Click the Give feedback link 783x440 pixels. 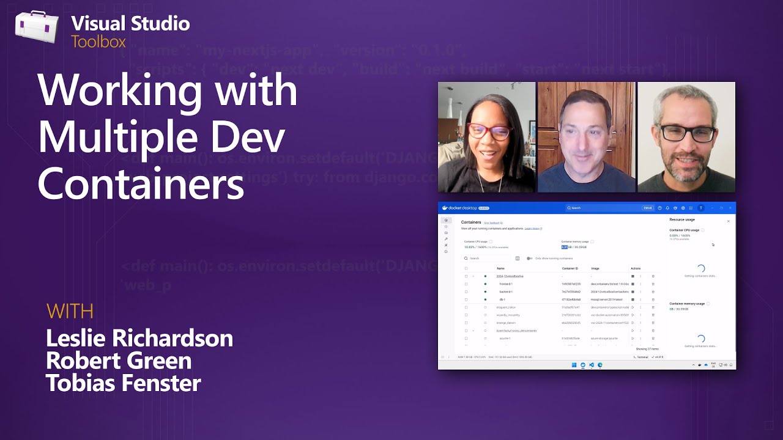(x=493, y=223)
